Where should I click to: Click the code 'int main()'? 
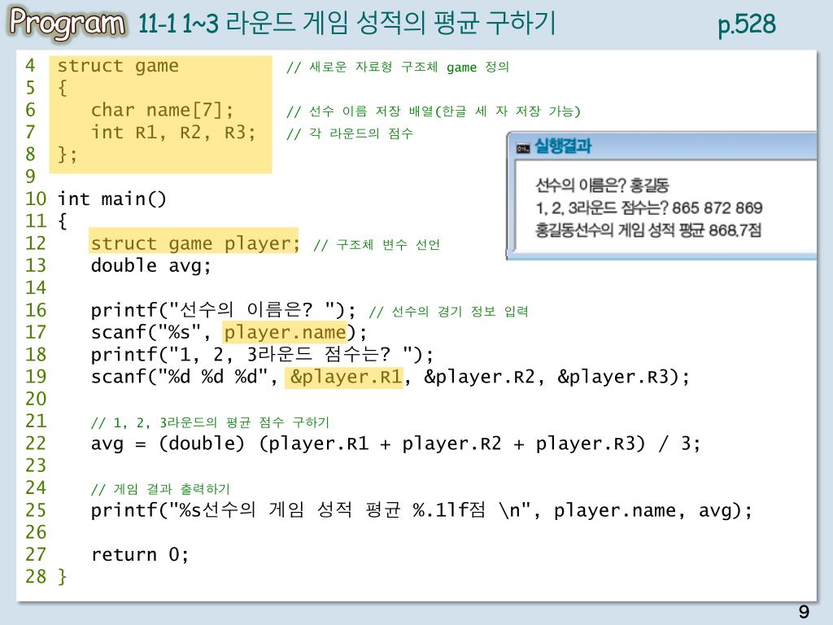coord(112,199)
